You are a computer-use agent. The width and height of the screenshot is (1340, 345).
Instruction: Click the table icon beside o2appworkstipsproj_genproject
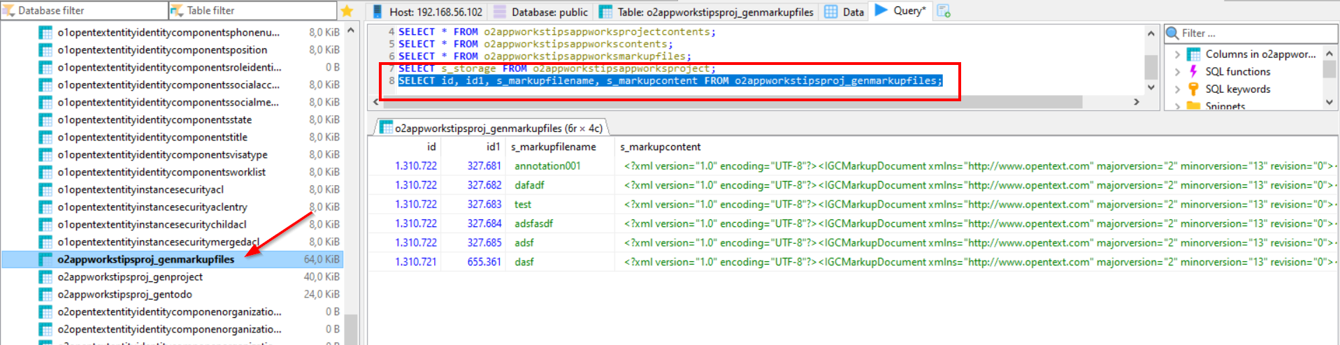click(x=45, y=277)
